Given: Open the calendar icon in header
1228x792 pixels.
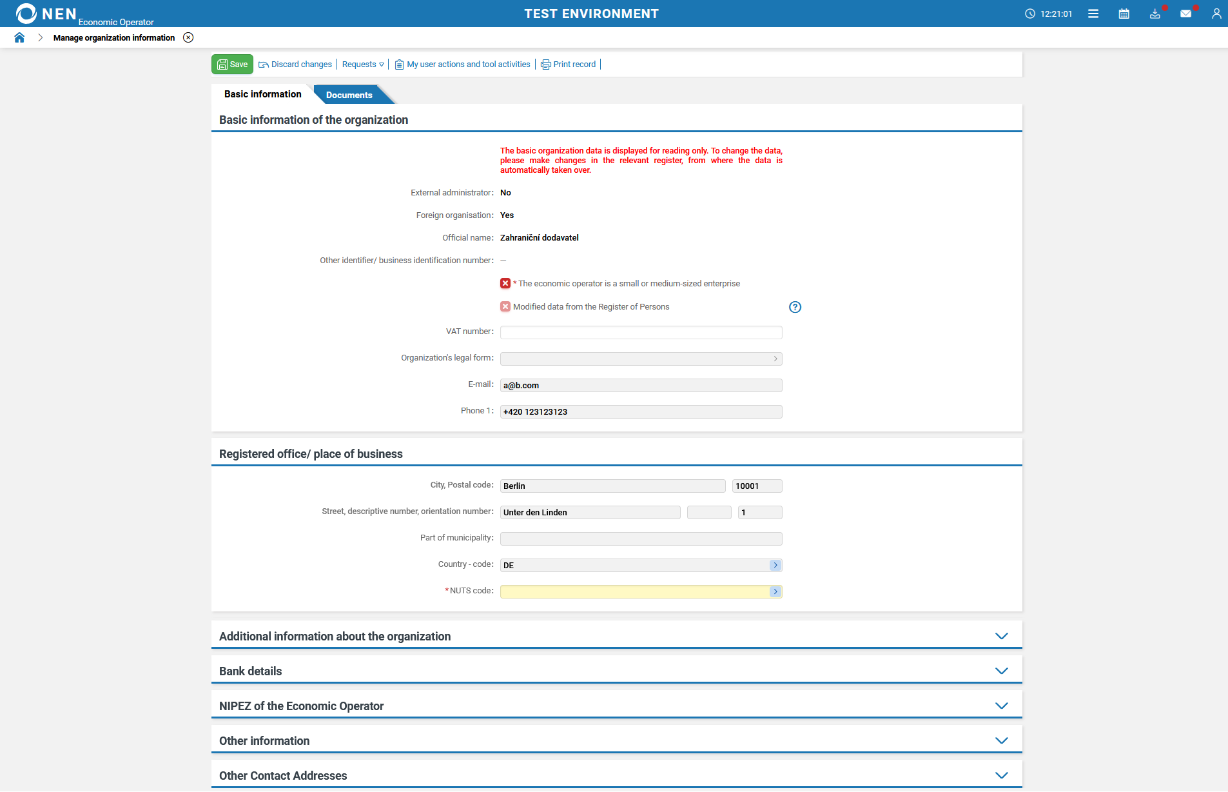Looking at the screenshot, I should [x=1124, y=14].
